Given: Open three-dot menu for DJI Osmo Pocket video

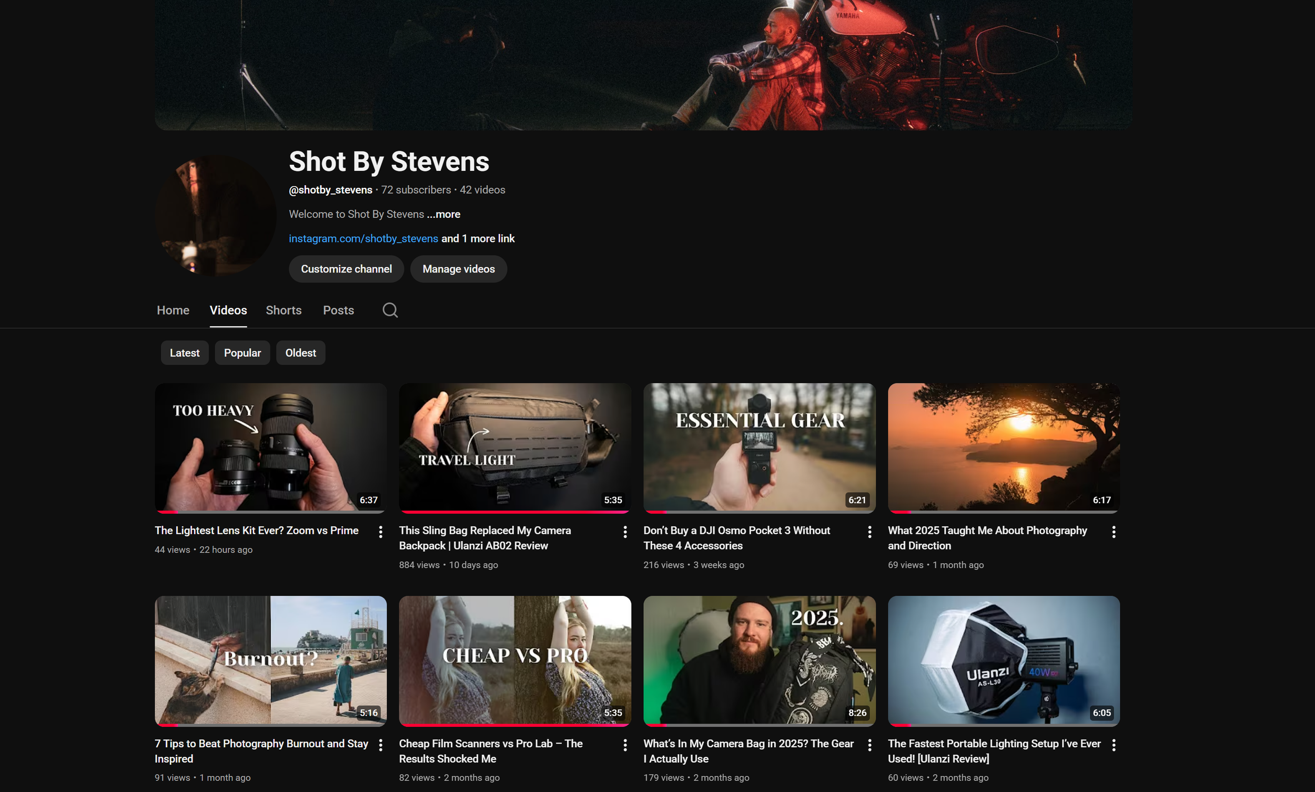Looking at the screenshot, I should (869, 532).
